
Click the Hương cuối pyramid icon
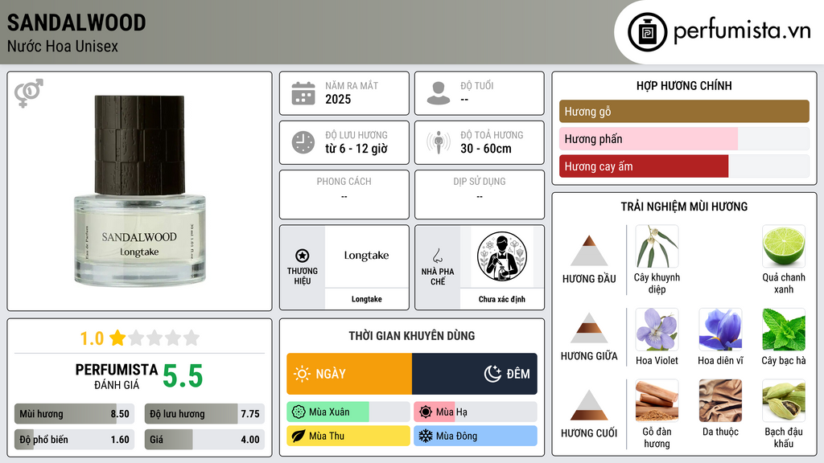coord(589,405)
